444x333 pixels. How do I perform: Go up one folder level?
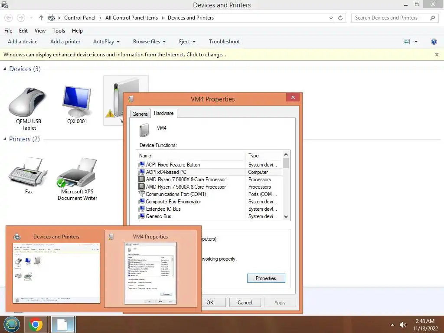[41, 18]
